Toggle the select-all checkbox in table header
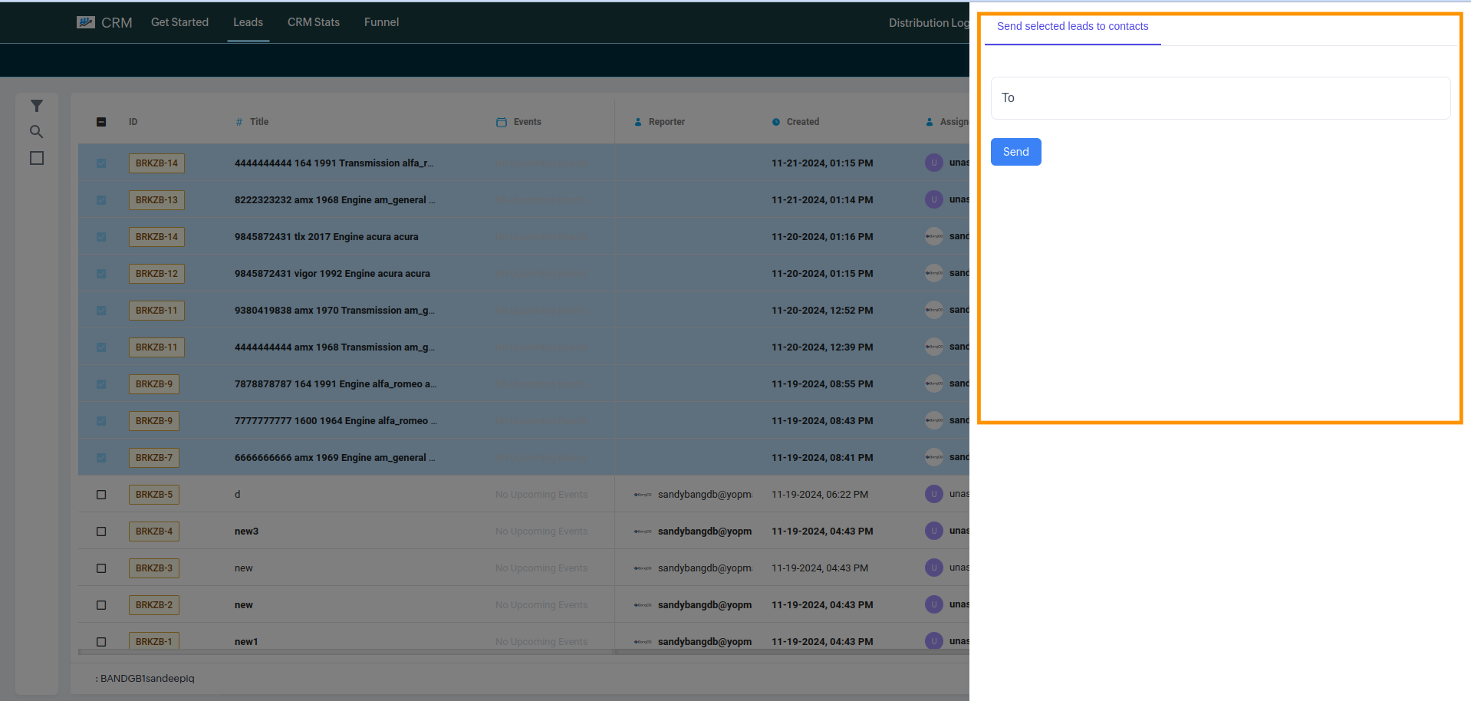This screenshot has height=701, width=1471. 101,122
